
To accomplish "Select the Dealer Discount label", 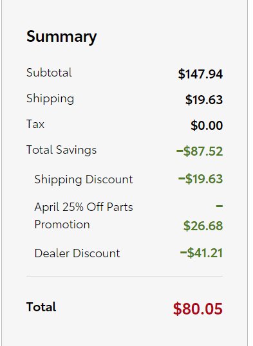I will 77,253.
